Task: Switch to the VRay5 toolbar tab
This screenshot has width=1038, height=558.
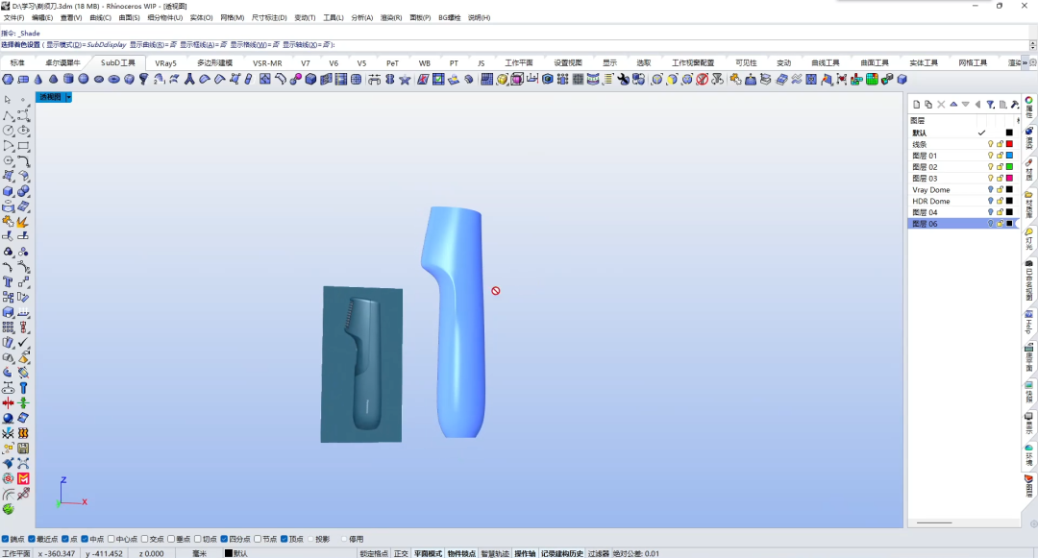Action: coord(165,62)
